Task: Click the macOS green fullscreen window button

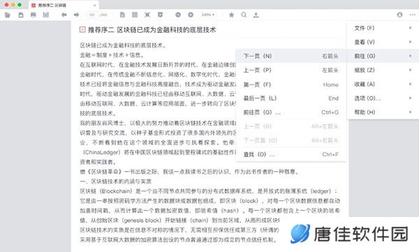Action: 20,5
